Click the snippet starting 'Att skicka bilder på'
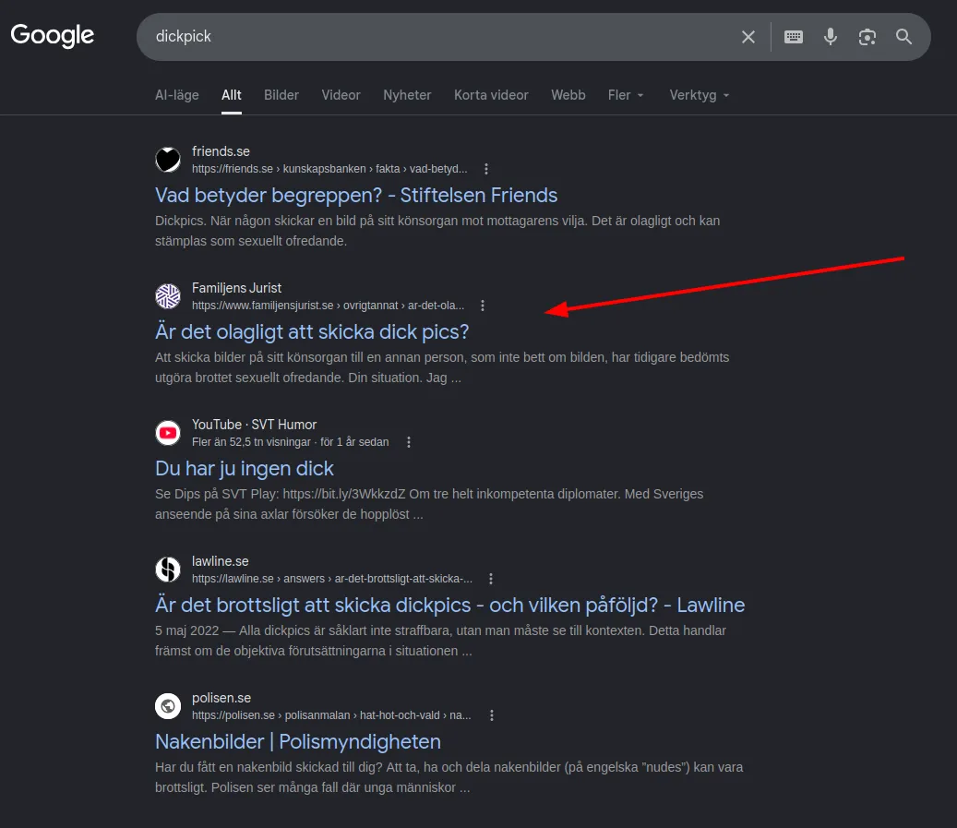Screen dimensions: 957x828 point(442,367)
